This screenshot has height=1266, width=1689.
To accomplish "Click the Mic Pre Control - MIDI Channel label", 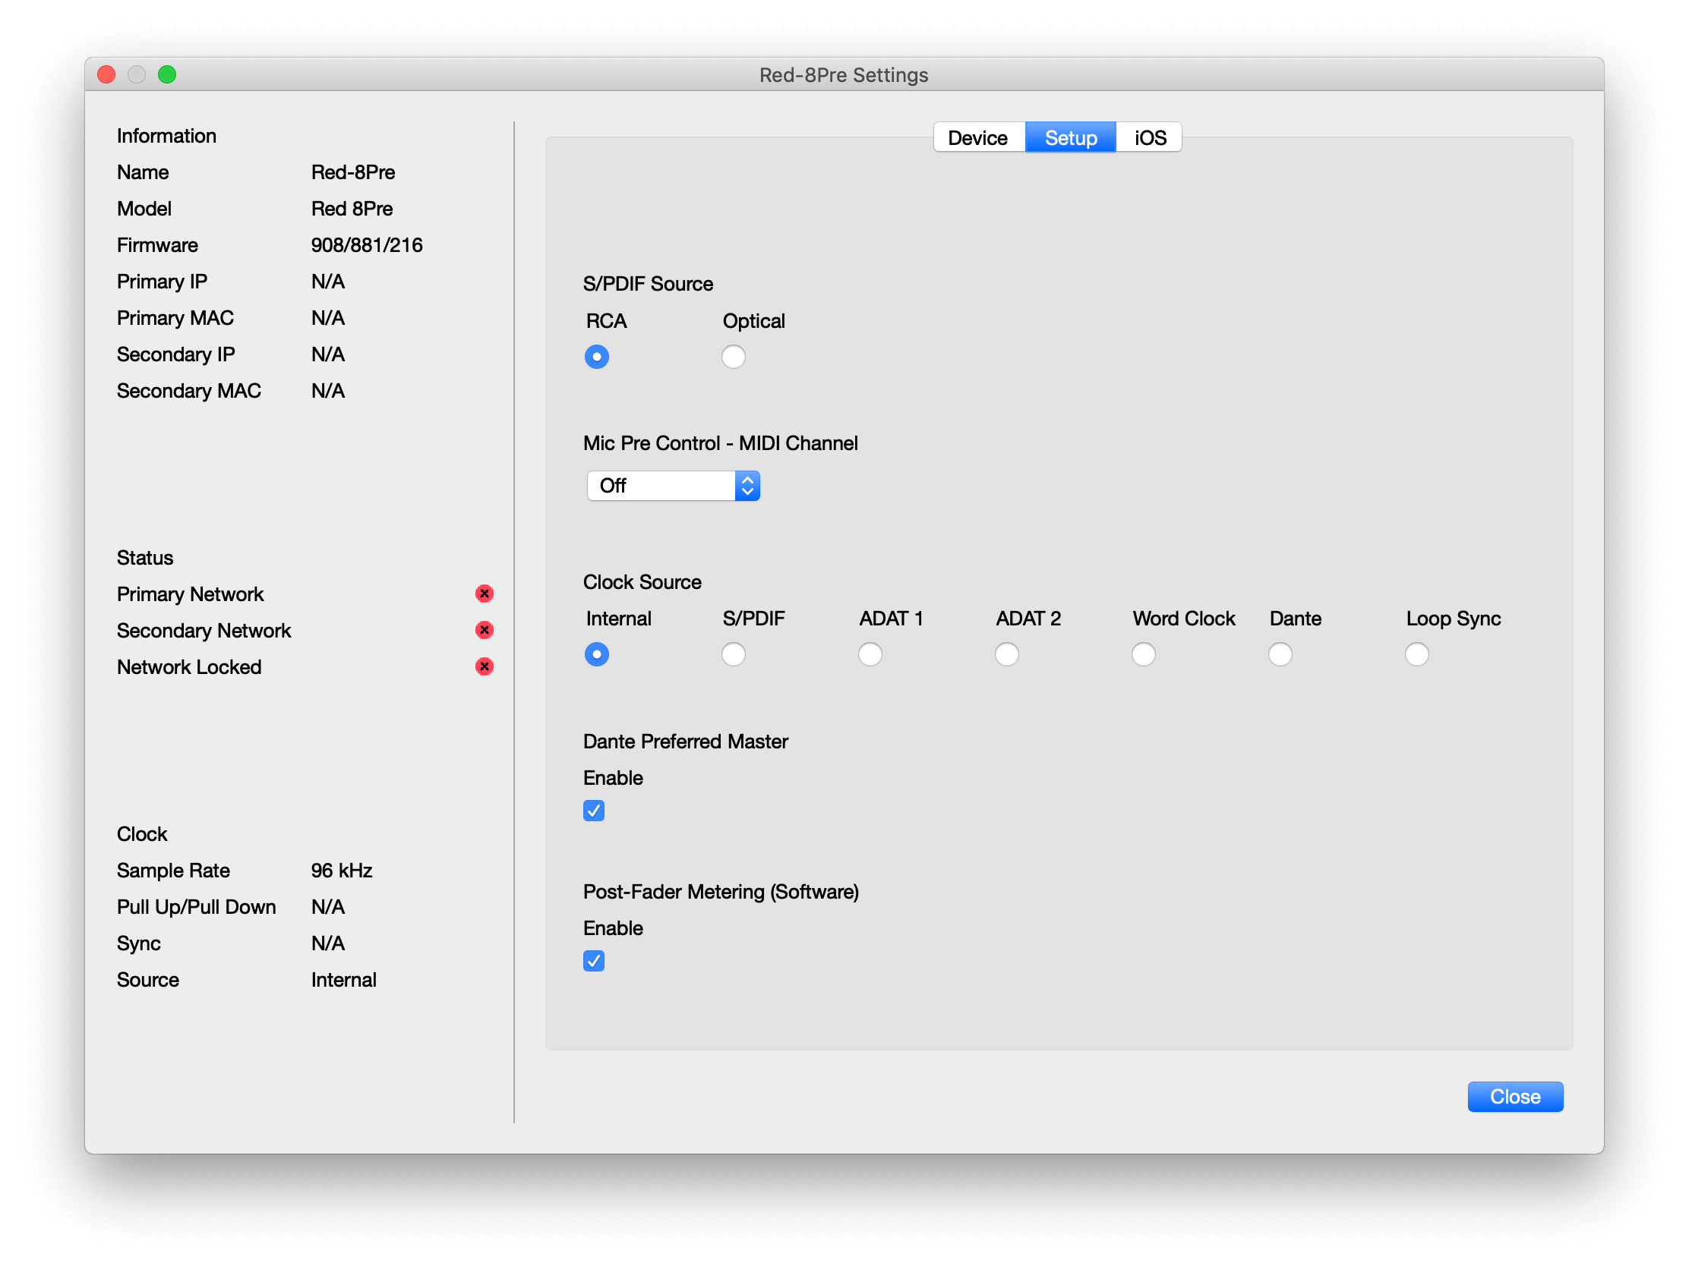I will click(721, 443).
